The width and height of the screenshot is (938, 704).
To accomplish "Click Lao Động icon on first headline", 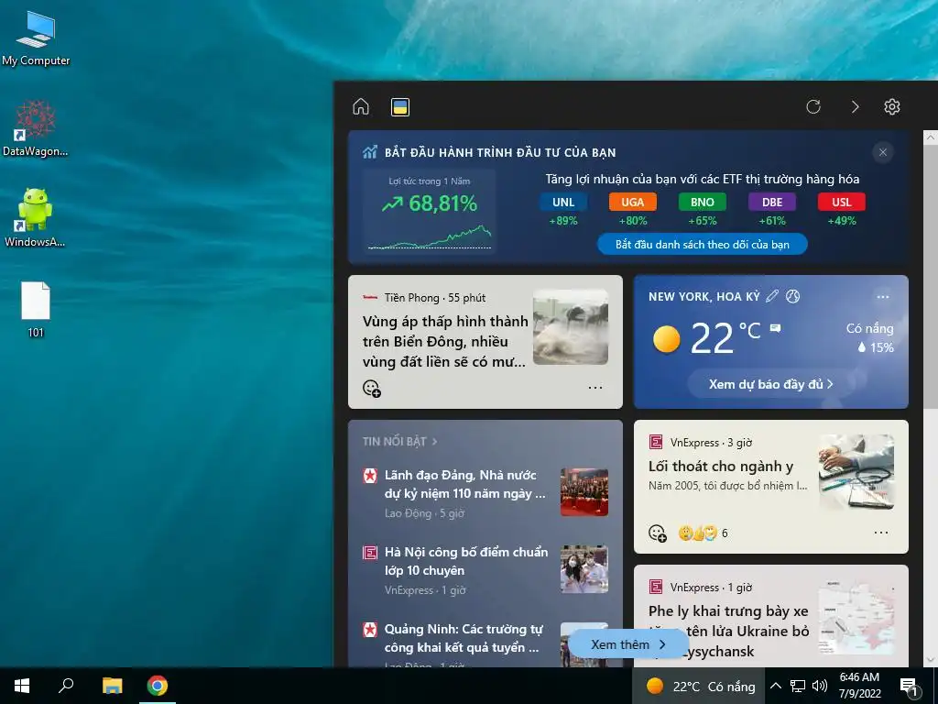I will click(370, 476).
